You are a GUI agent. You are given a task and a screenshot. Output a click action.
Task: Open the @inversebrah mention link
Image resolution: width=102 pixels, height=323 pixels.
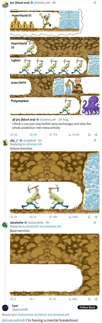(13, 320)
